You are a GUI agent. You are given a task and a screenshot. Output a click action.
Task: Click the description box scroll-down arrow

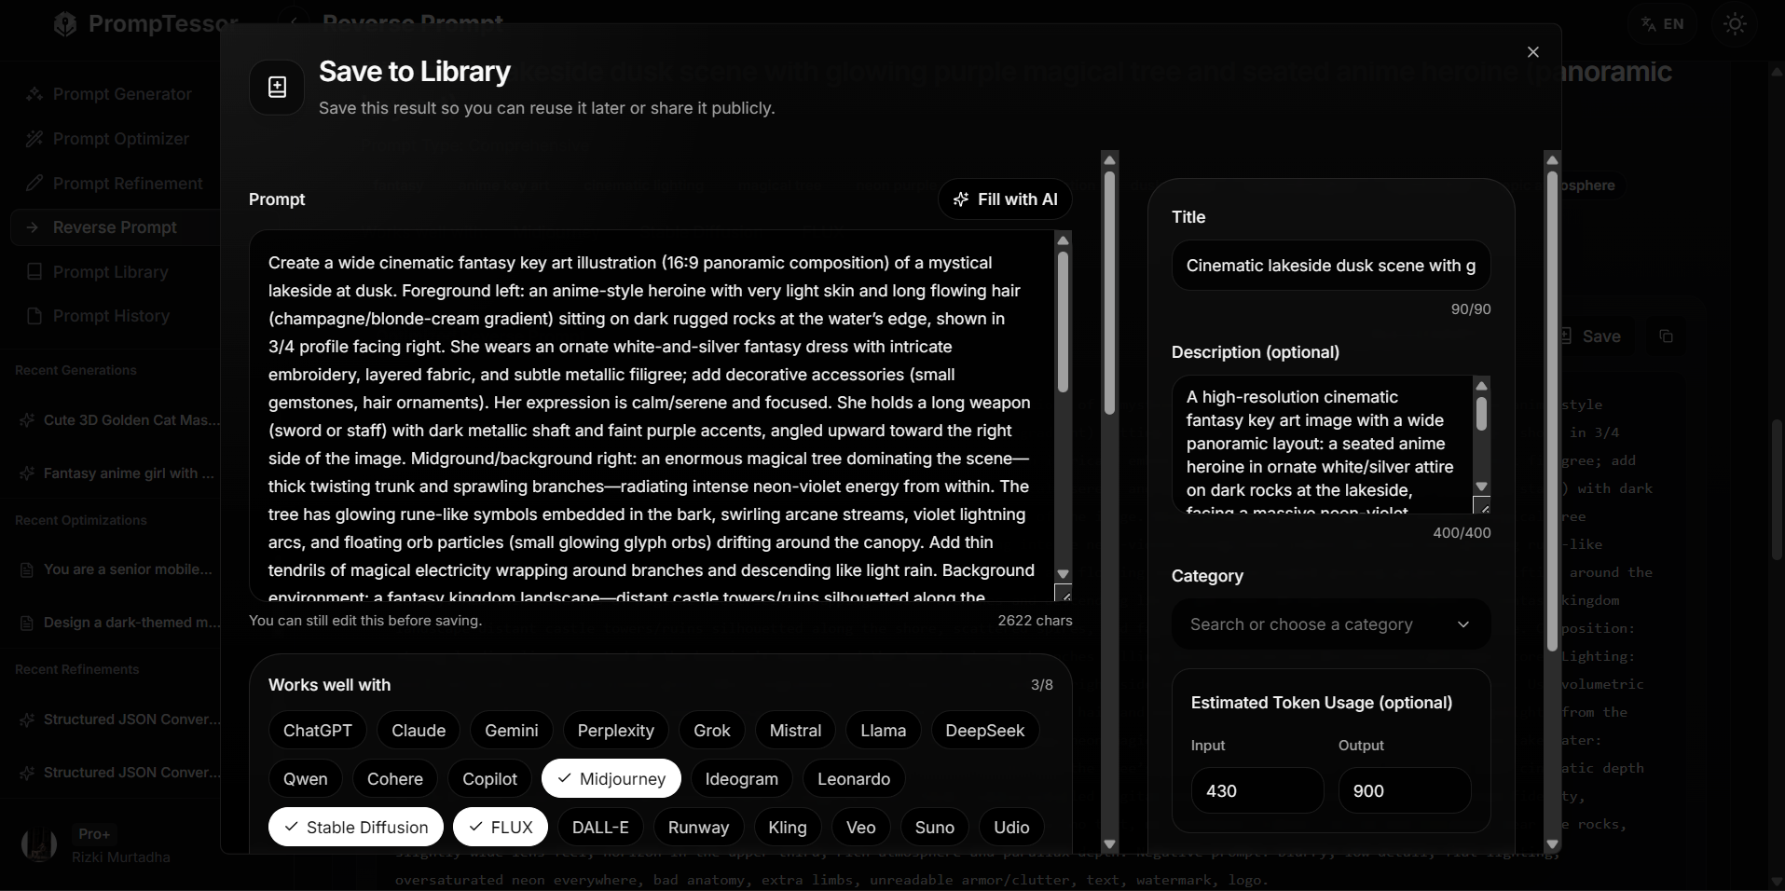pos(1481,487)
